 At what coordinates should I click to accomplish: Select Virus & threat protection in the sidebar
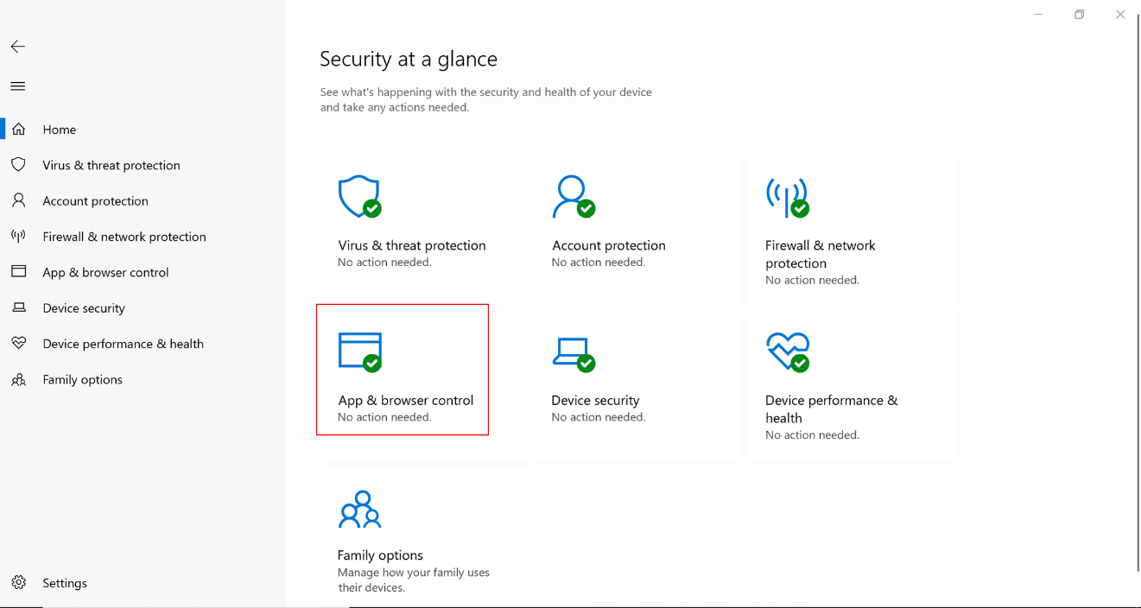(111, 165)
